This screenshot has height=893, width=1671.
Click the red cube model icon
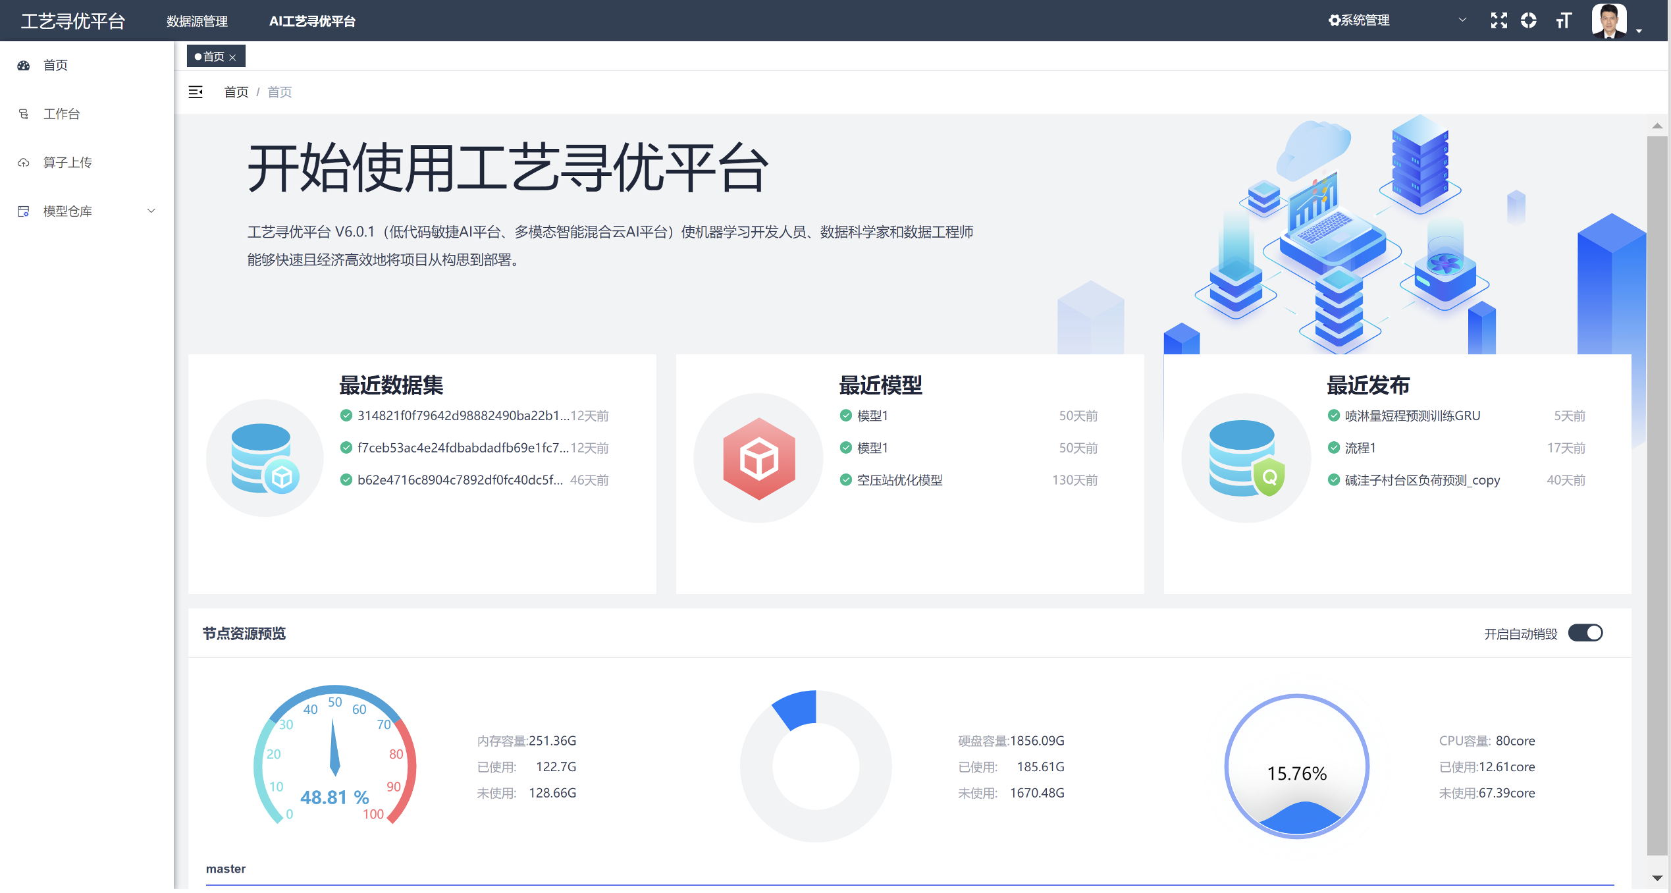[758, 458]
